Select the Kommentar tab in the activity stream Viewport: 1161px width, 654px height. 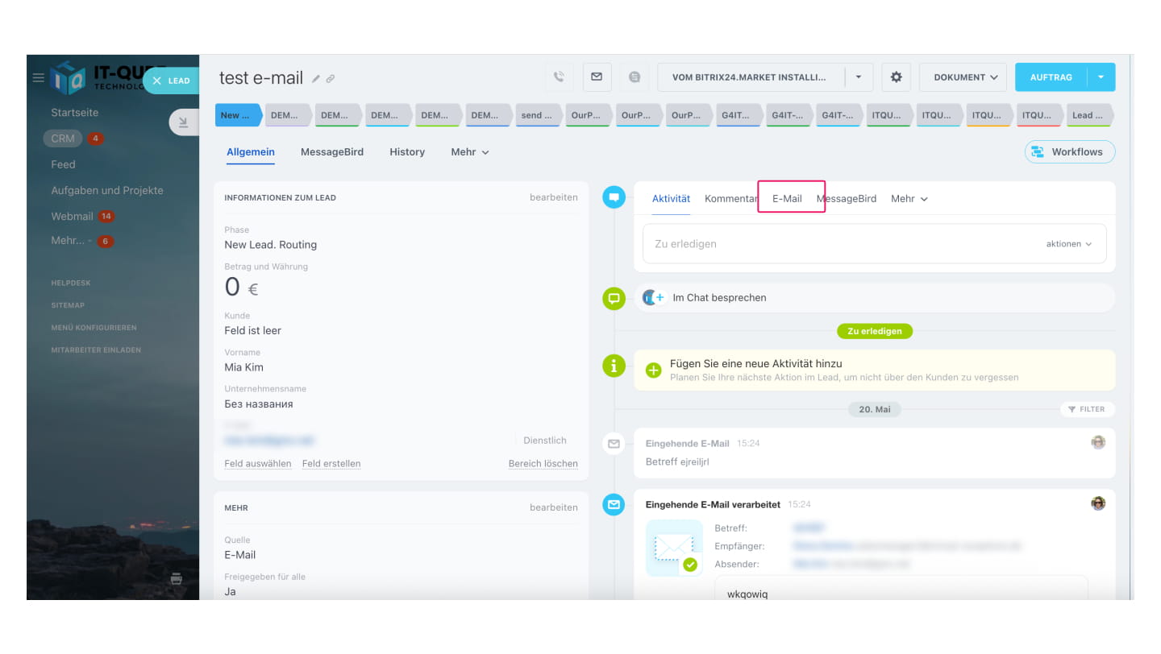click(730, 198)
